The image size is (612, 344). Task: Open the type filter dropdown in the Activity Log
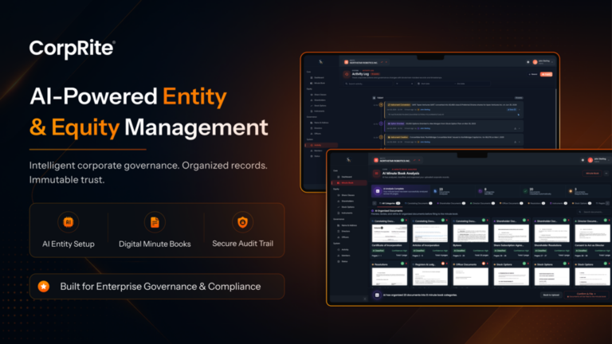point(404,84)
